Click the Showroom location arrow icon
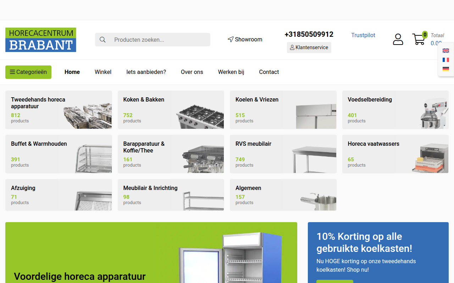Image resolution: width=454 pixels, height=283 pixels. click(x=231, y=39)
